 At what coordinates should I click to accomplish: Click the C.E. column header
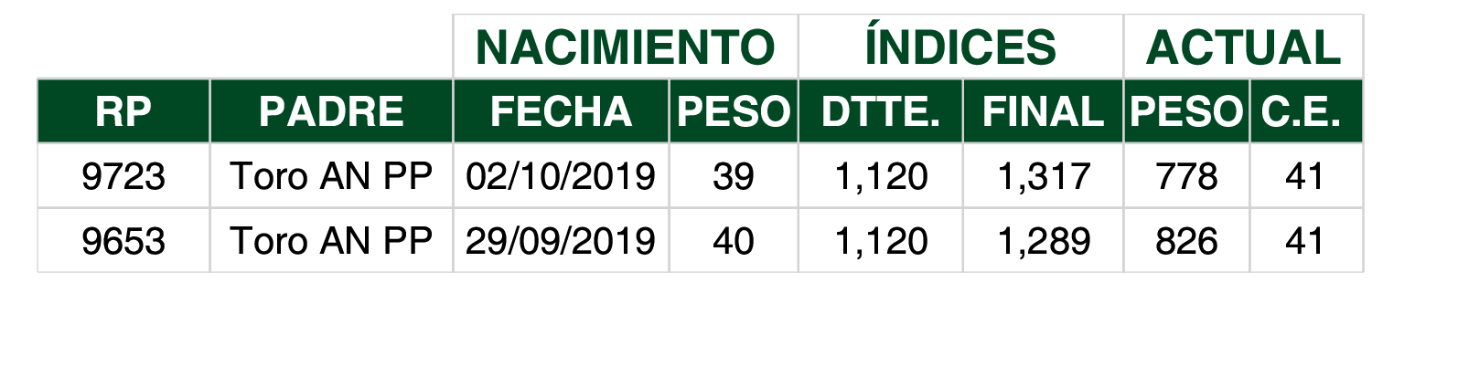tap(1305, 111)
